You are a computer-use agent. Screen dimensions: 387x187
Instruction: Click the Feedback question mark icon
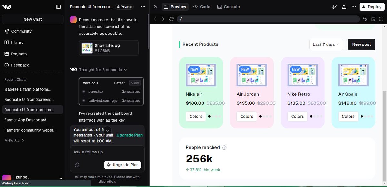click(7, 65)
